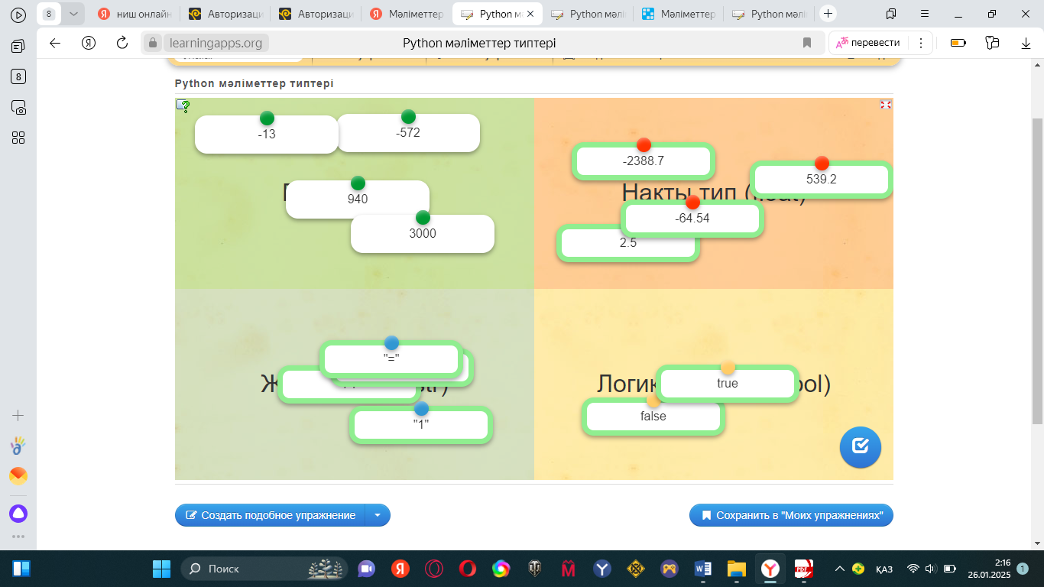Bookmark this page with the flag icon
This screenshot has height=587, width=1044.
tap(807, 43)
